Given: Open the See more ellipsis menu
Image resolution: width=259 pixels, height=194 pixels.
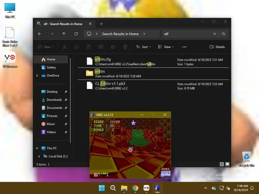Looking at the screenshot, I should pyautogui.click(x=184, y=47).
